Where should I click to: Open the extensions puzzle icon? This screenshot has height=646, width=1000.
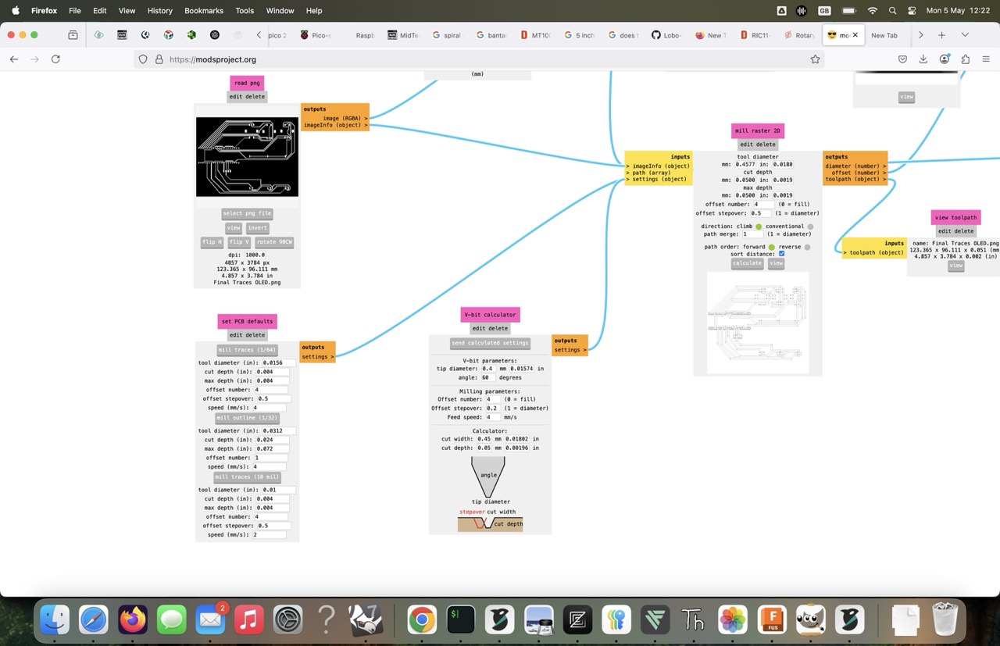[x=965, y=59]
